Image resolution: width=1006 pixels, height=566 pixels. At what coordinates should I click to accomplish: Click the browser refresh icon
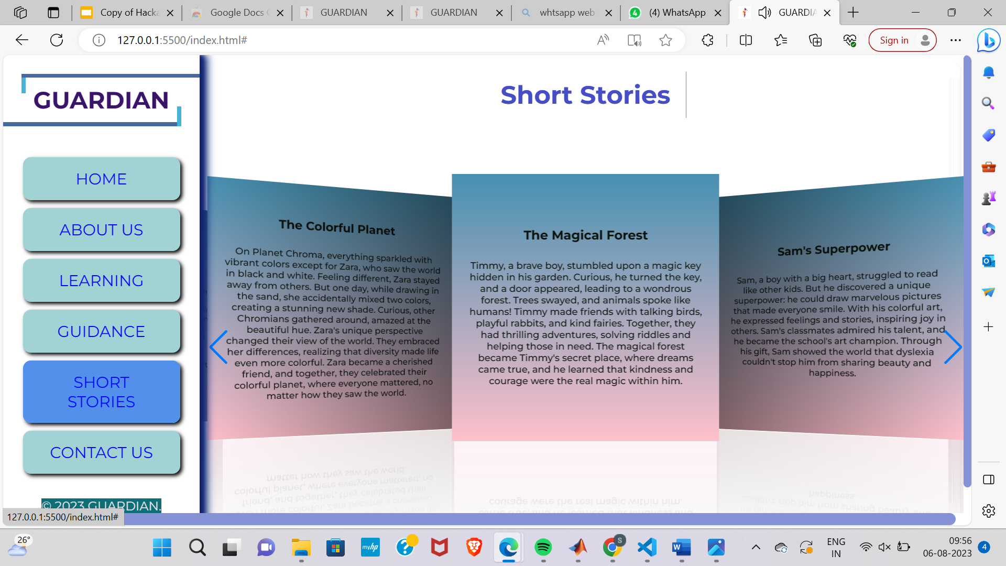(x=57, y=40)
